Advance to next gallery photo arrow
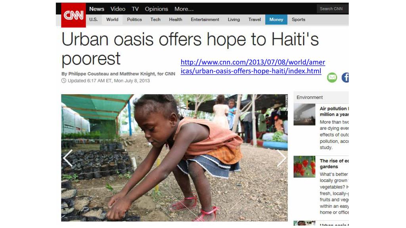This screenshot has width=406, height=228. click(282, 158)
